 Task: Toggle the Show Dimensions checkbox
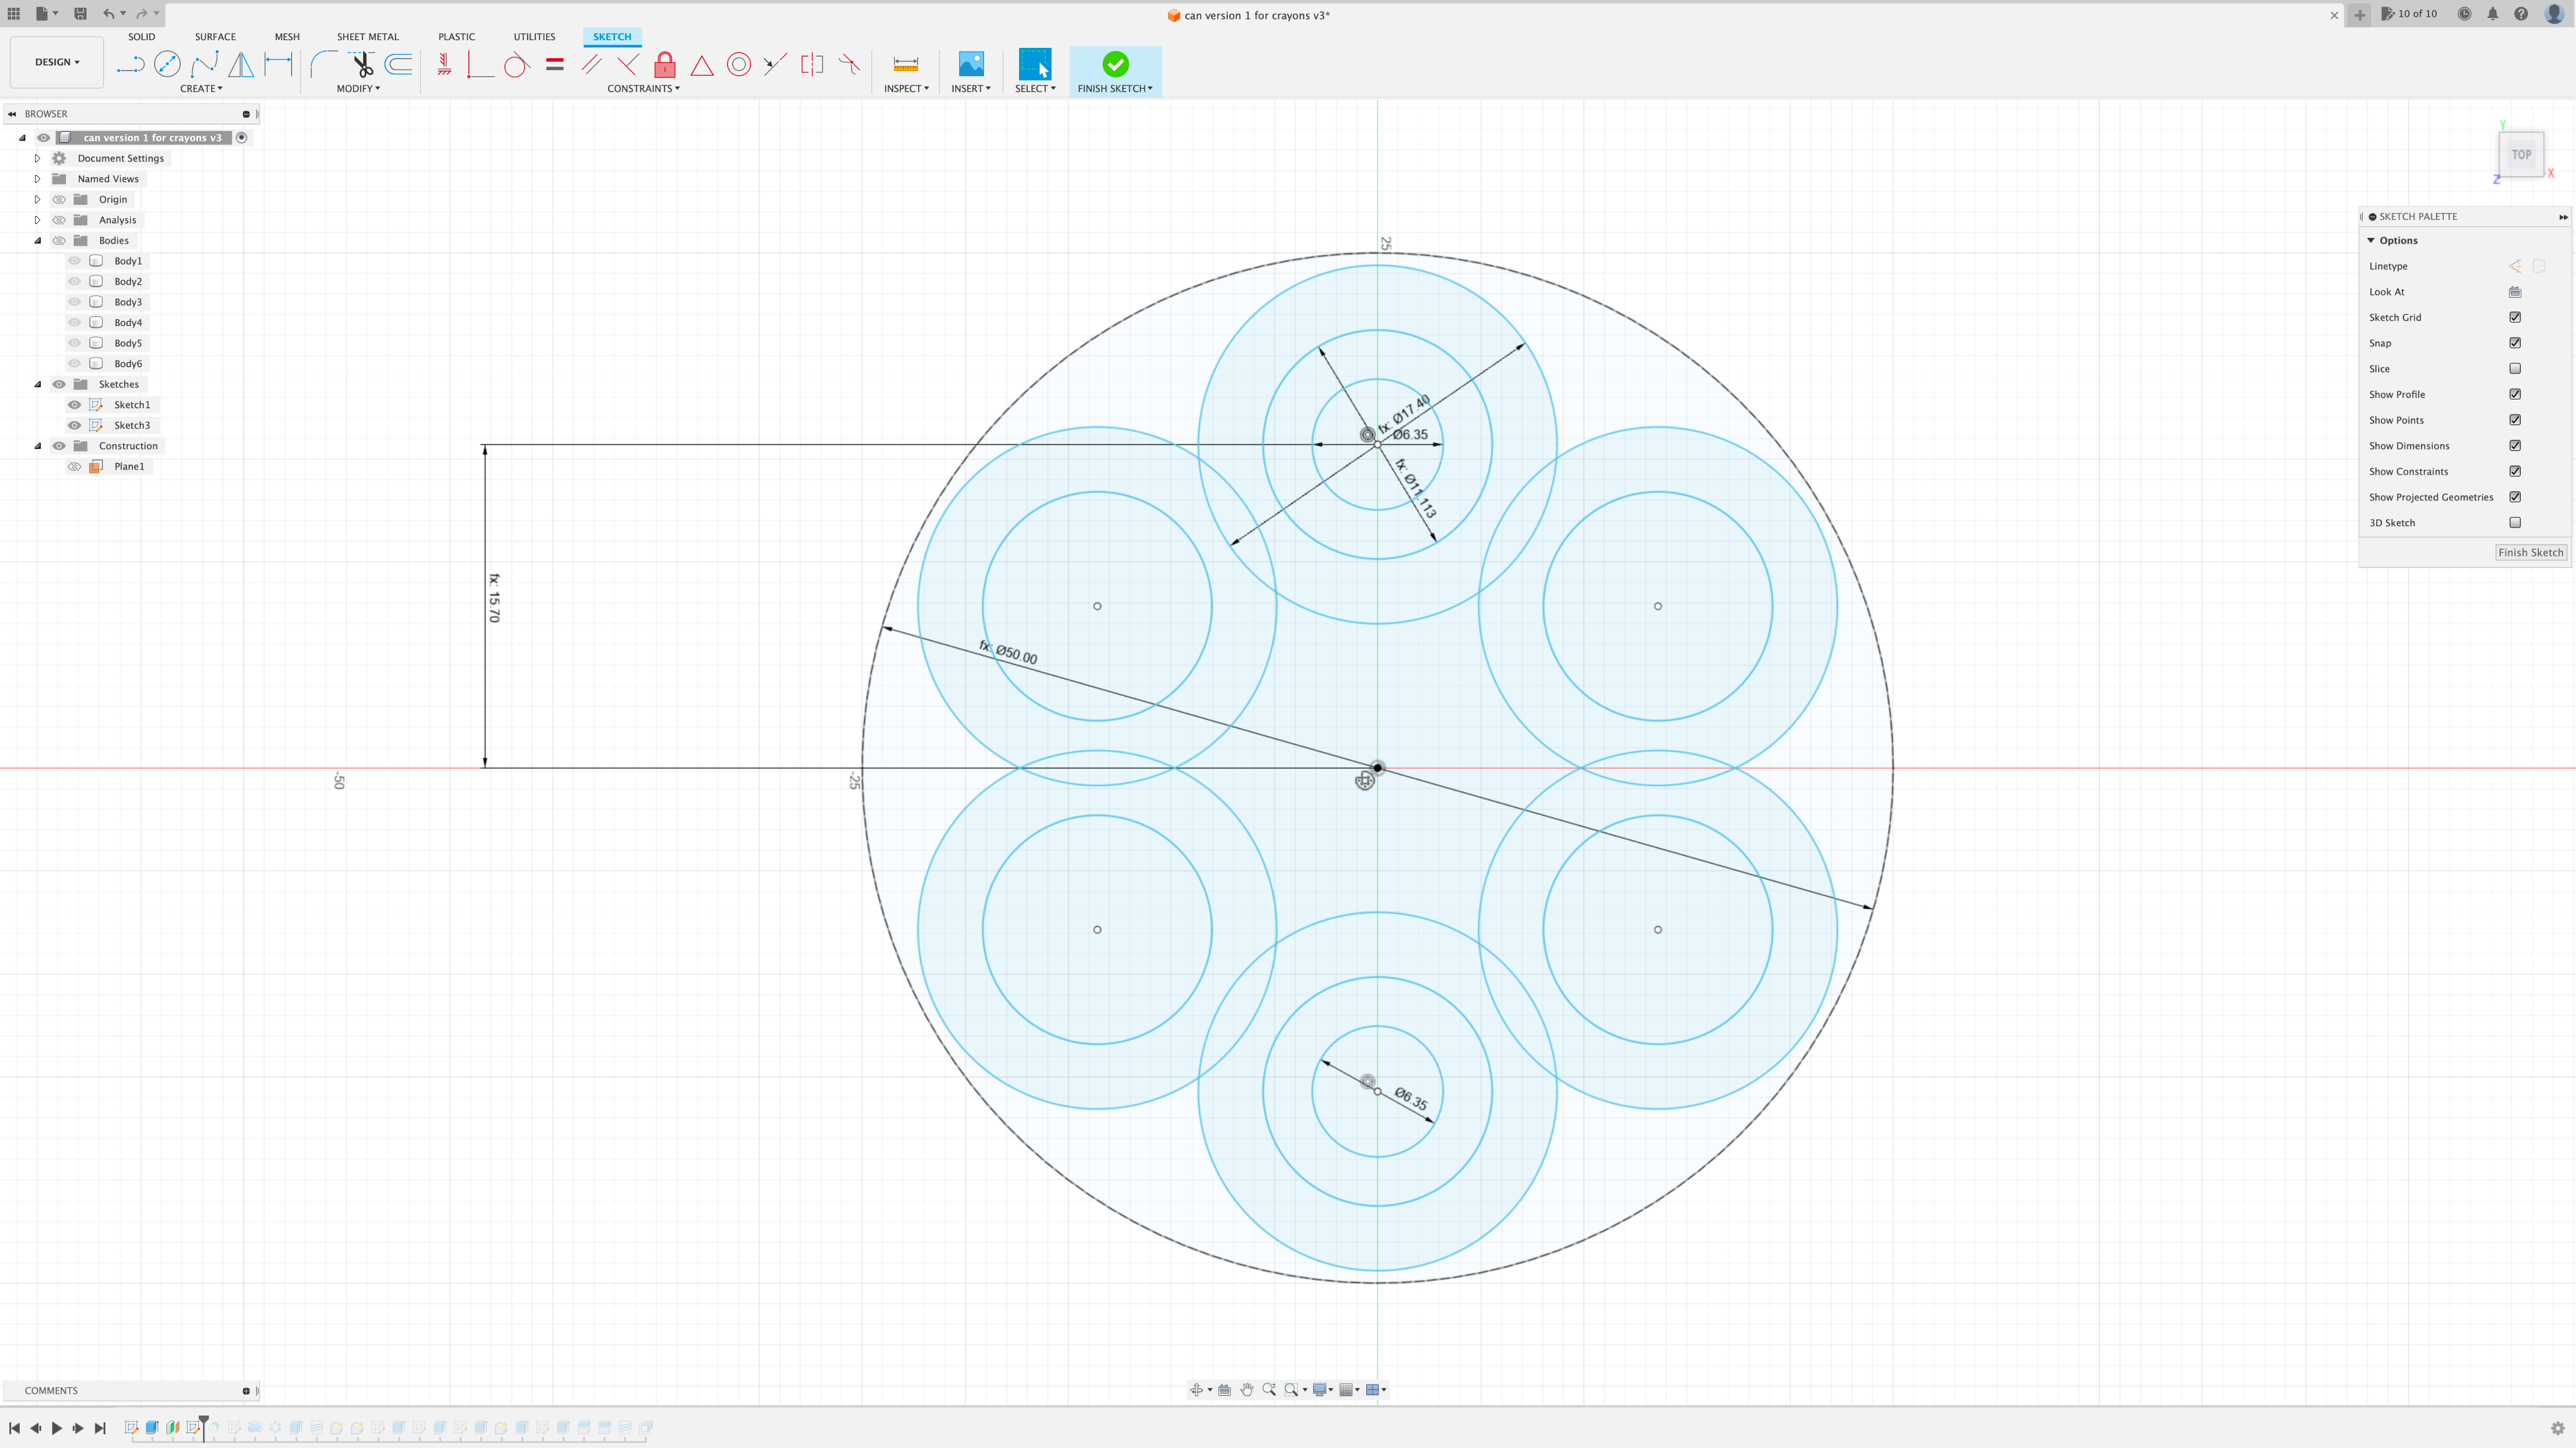point(2515,446)
